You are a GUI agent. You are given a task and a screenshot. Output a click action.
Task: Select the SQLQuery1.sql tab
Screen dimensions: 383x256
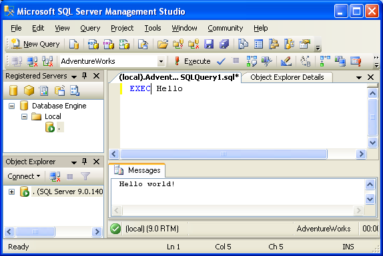click(x=179, y=77)
